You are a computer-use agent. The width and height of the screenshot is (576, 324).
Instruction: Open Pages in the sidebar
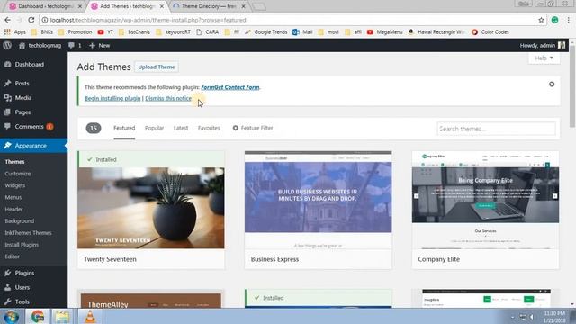tap(22, 112)
